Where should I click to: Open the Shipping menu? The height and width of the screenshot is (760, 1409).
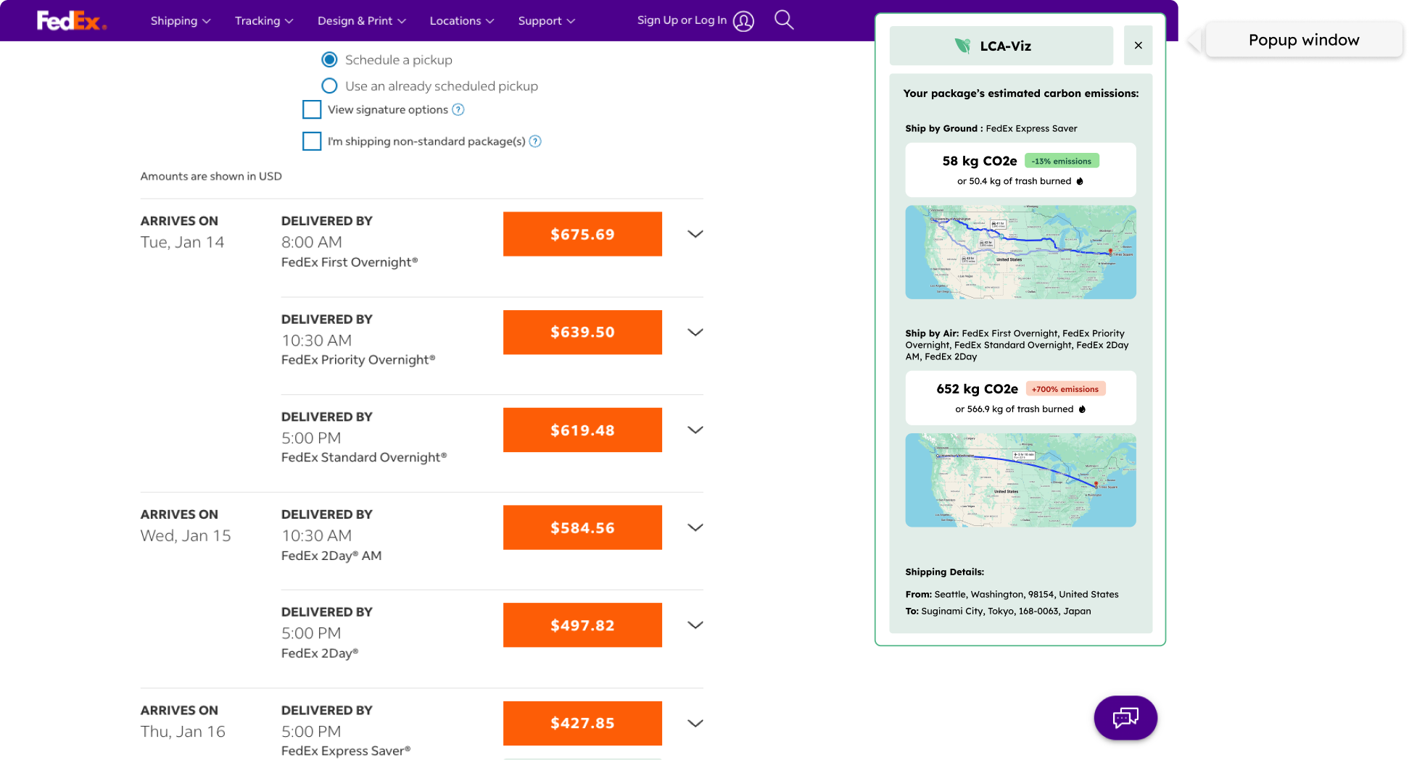point(180,21)
